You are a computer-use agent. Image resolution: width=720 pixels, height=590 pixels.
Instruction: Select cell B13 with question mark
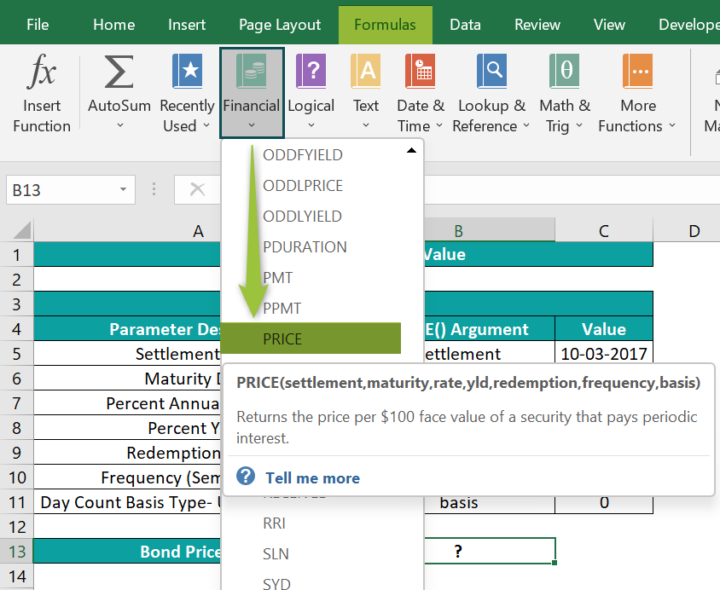coord(489,551)
